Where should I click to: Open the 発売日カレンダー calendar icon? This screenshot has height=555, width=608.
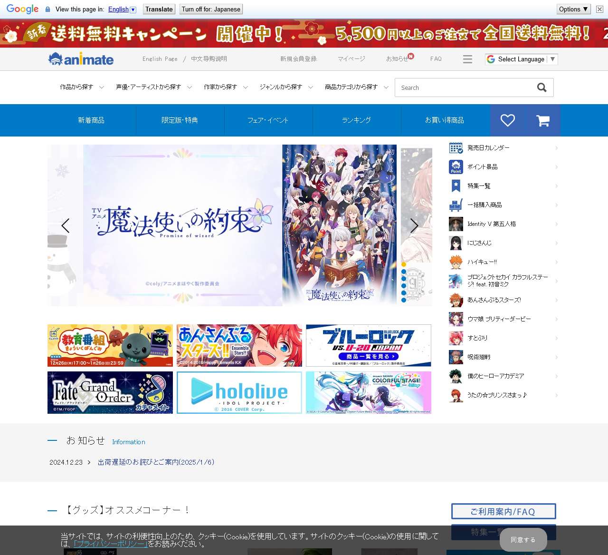(456, 148)
